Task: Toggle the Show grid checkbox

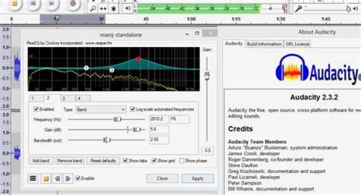Action: 154,160
